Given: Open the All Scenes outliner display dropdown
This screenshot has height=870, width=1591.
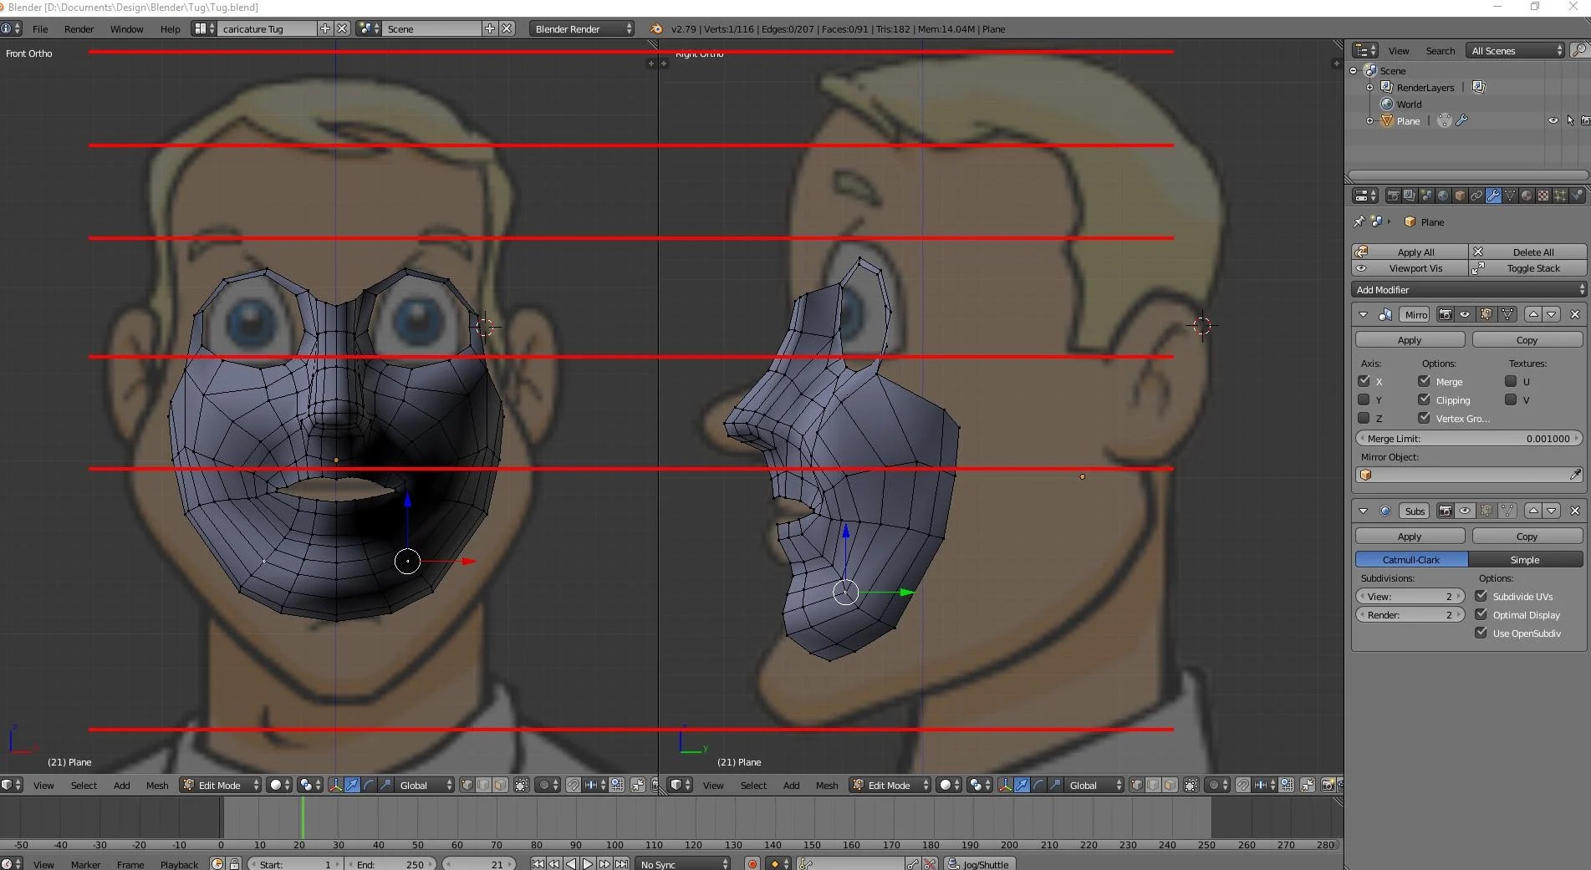Looking at the screenshot, I should [x=1515, y=50].
